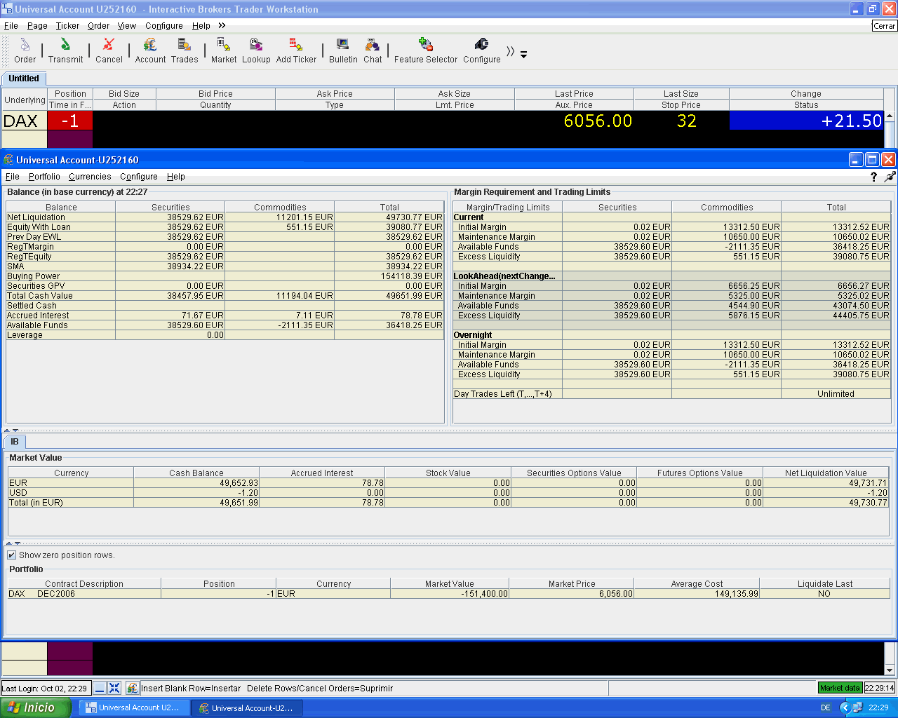The height and width of the screenshot is (718, 898).
Task: Click the Buying Power row label
Action: [34, 276]
